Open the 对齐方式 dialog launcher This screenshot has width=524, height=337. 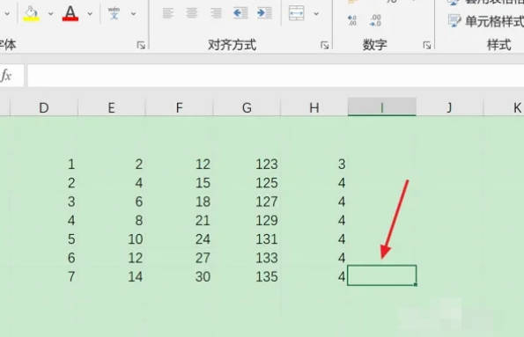(324, 45)
